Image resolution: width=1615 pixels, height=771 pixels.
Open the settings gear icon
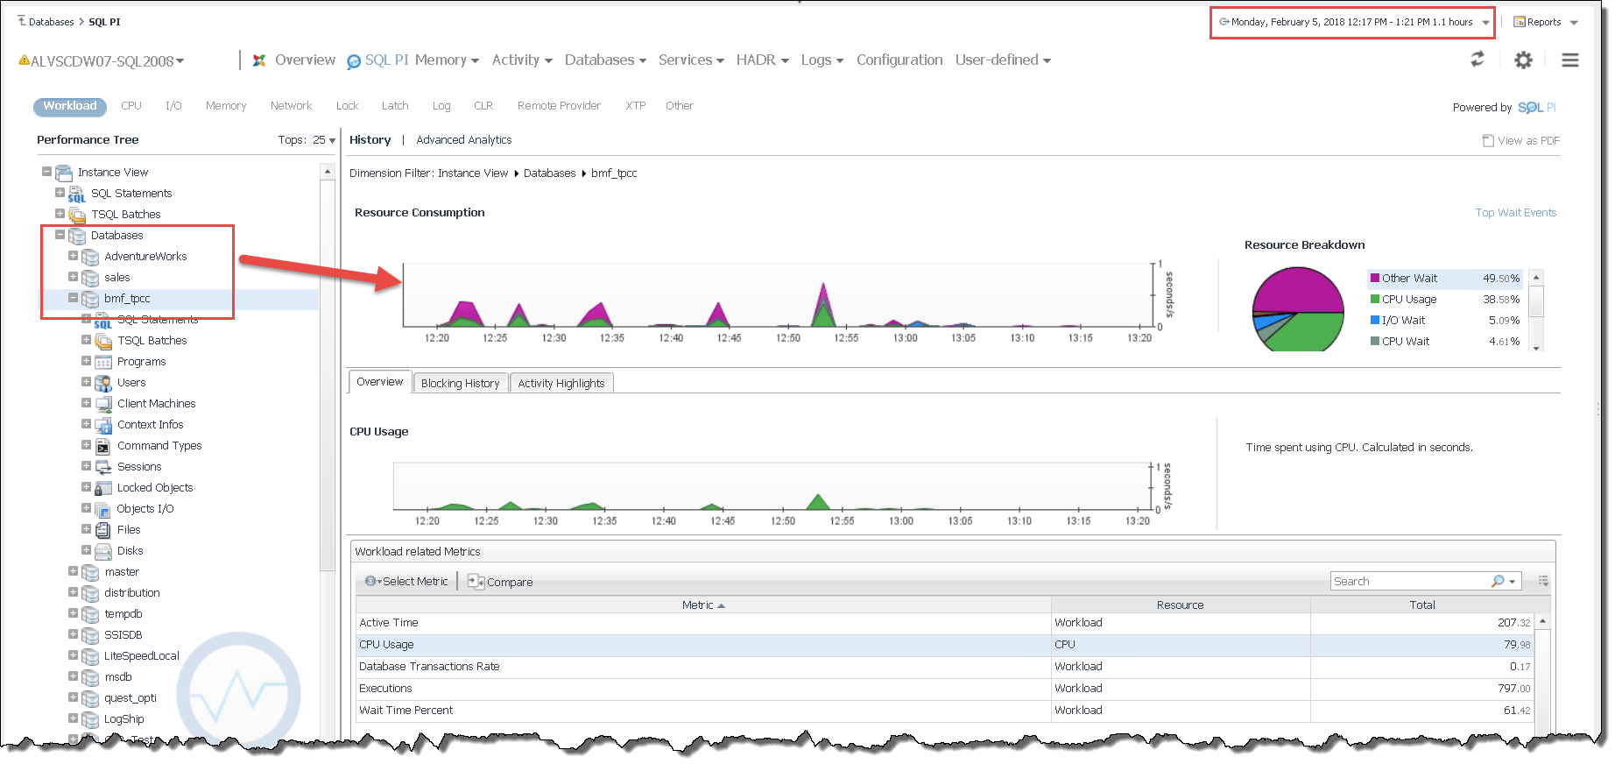[1524, 60]
